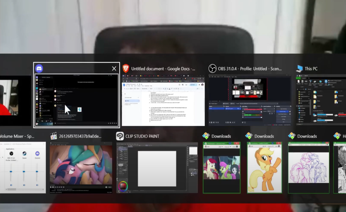
Task: Select the 'This PC' window title
Action: [311, 69]
